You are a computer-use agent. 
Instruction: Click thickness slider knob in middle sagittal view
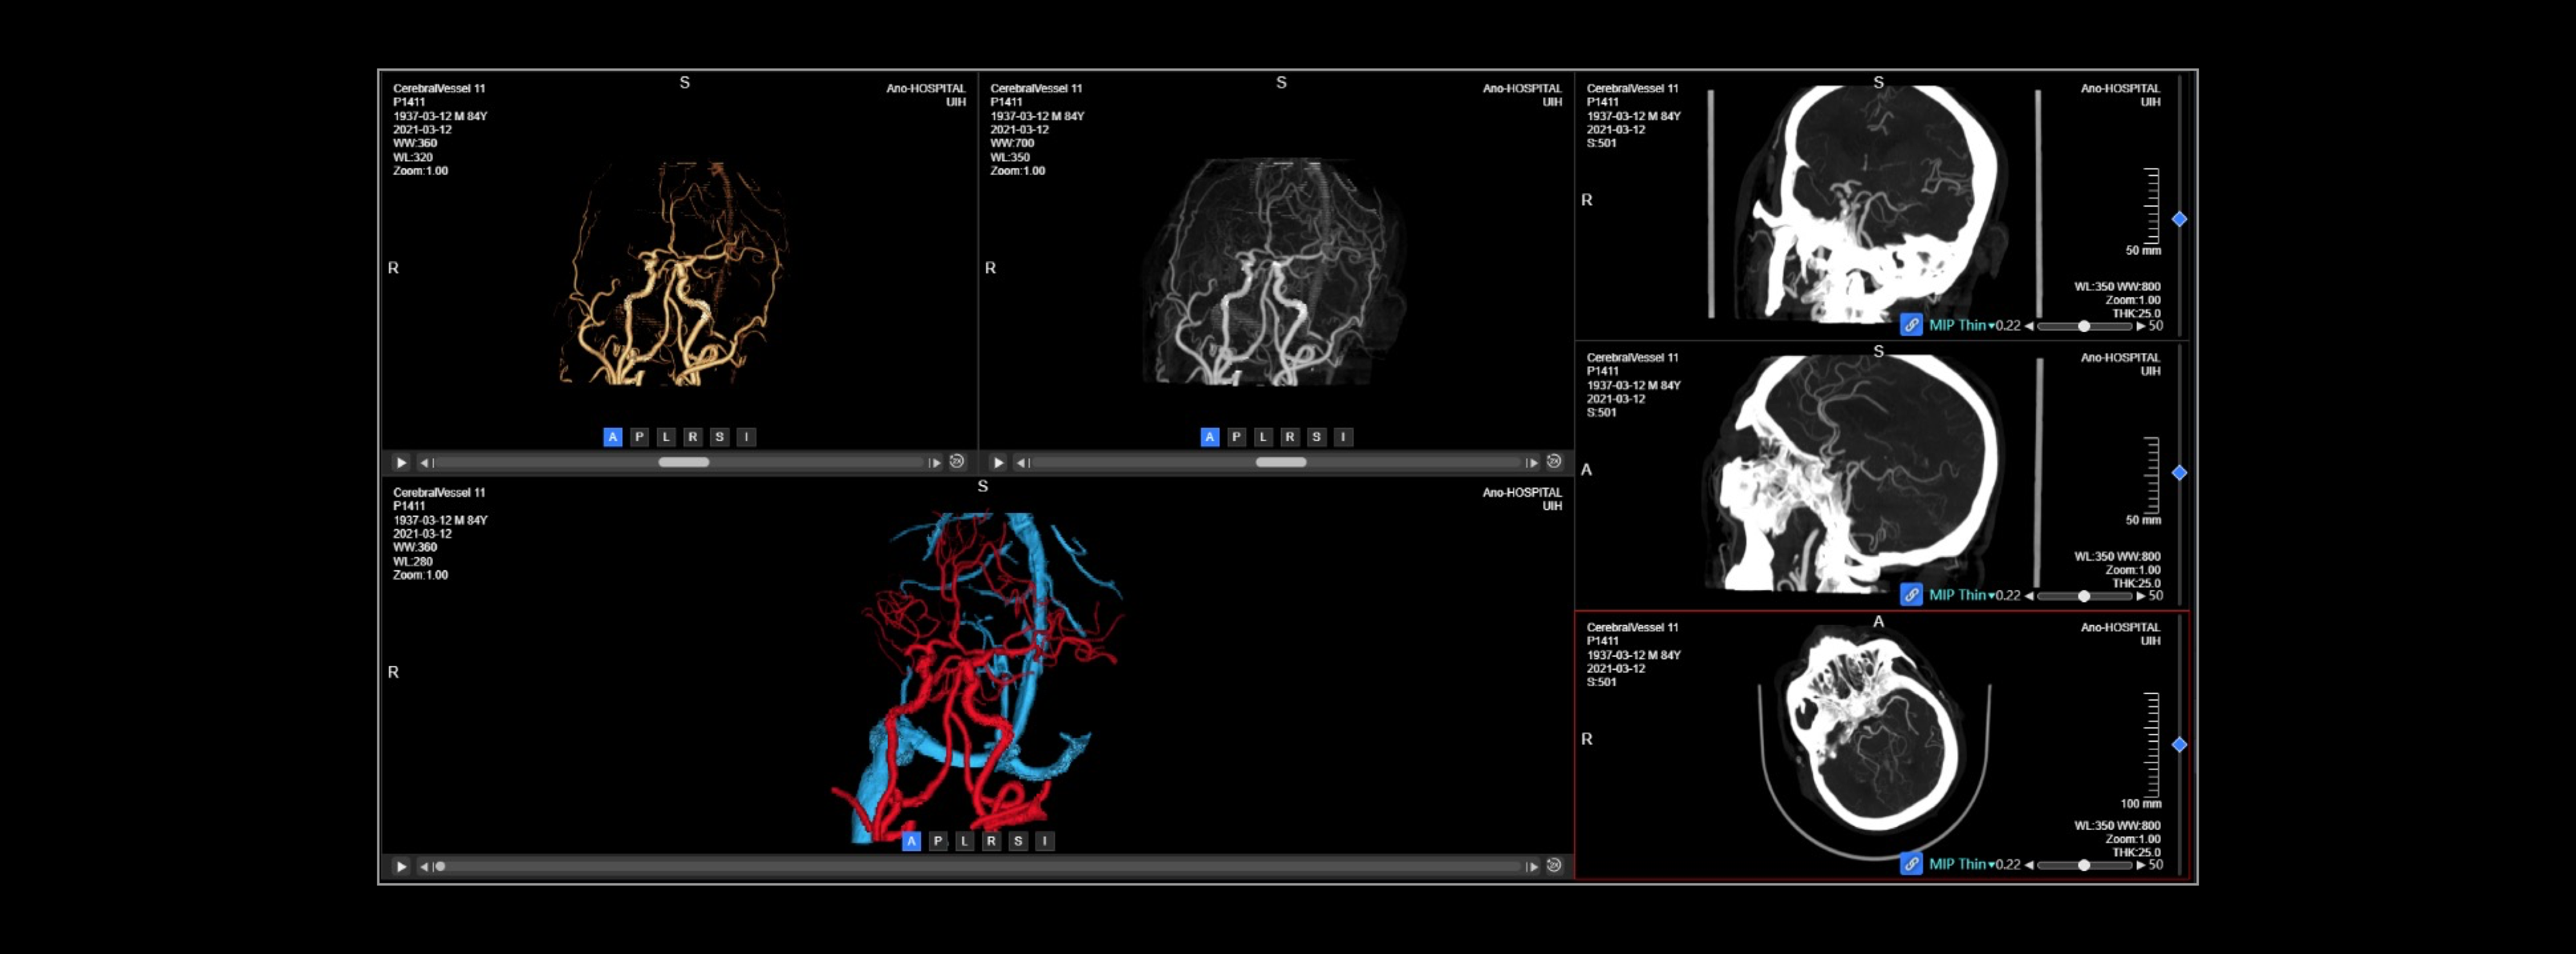click(x=2084, y=596)
